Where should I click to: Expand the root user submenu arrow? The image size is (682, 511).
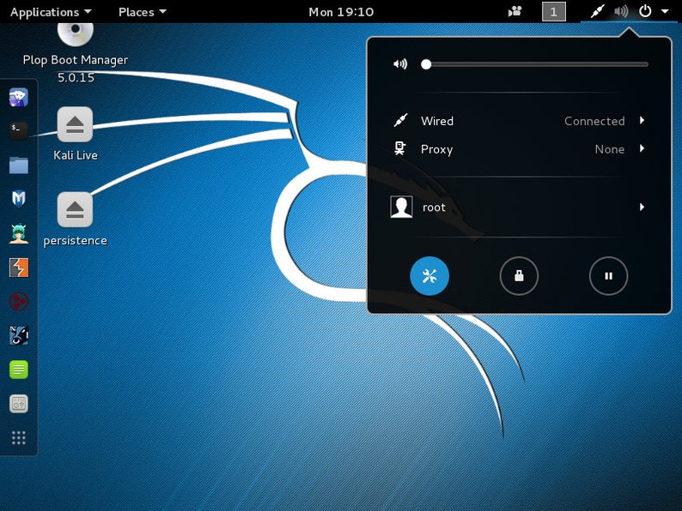pyautogui.click(x=642, y=207)
